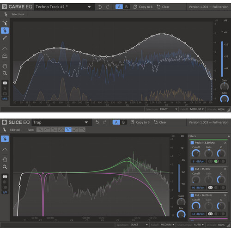Open Slice EQ Spectrum EXACT dropdown
This screenshot has height=231, width=231.
click(x=139, y=225)
